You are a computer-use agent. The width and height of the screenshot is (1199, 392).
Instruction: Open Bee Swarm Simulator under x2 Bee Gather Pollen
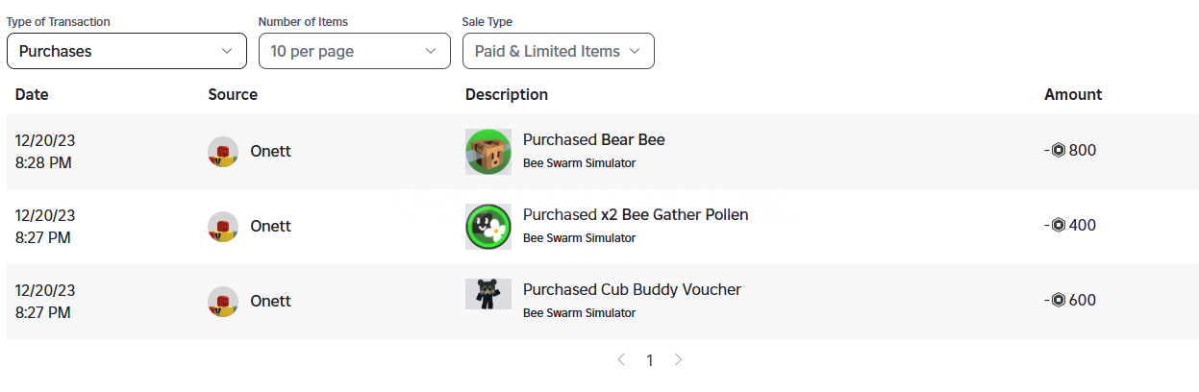[x=579, y=238]
